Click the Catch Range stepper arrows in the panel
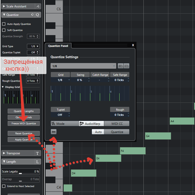The image size is (195, 195). 109,80
